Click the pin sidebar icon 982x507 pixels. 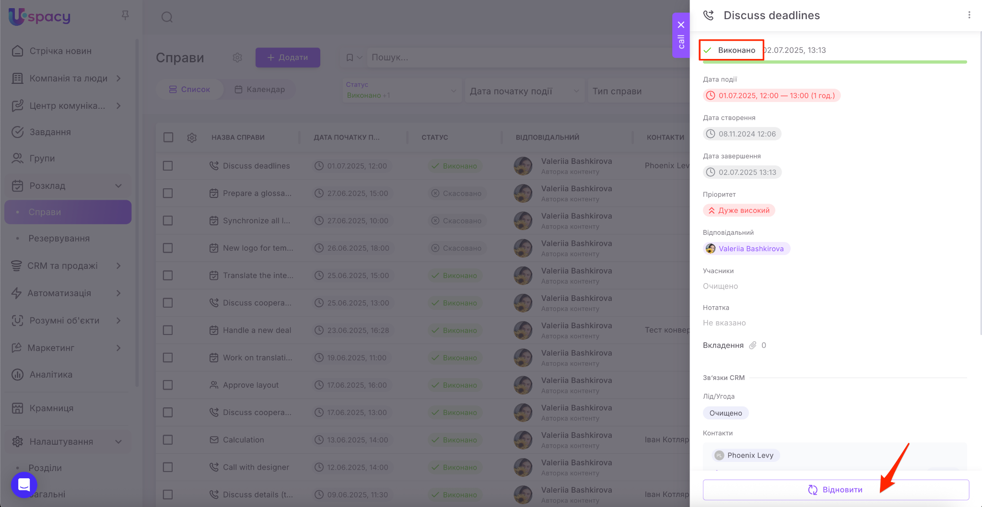click(125, 16)
